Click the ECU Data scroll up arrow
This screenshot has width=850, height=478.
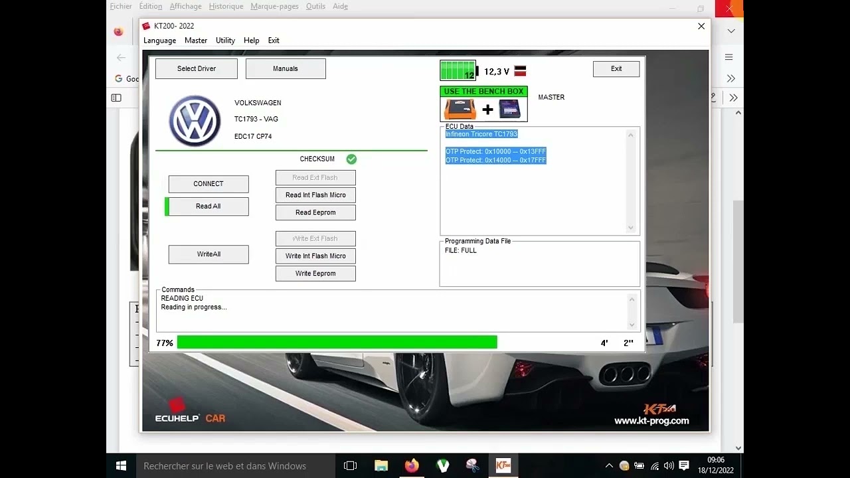coord(631,135)
